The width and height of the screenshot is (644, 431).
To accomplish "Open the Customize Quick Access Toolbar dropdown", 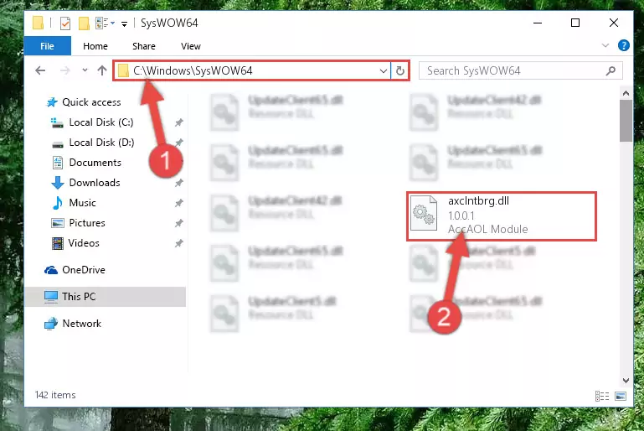I will click(124, 23).
